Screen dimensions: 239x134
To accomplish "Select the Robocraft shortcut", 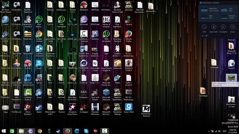I will pyautogui.click(x=117, y=64).
